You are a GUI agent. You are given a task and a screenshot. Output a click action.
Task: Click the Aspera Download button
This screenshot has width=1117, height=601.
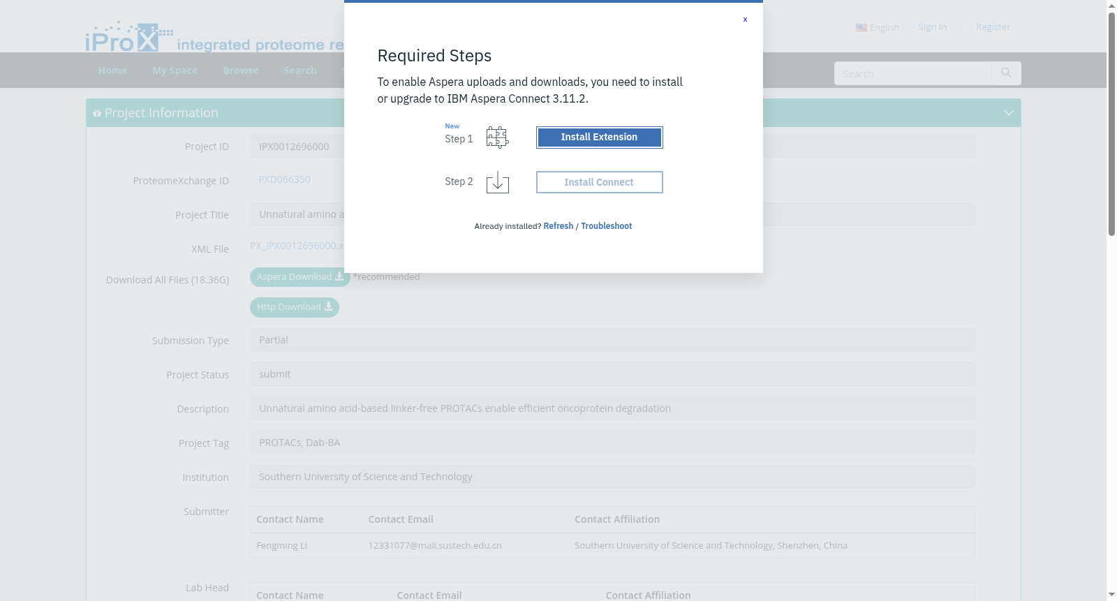(299, 277)
